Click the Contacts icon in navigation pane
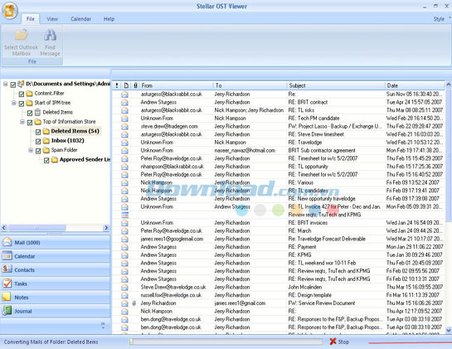 [x=7, y=269]
